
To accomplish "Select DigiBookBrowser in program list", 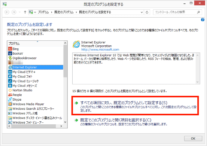I will tap(24, 58).
